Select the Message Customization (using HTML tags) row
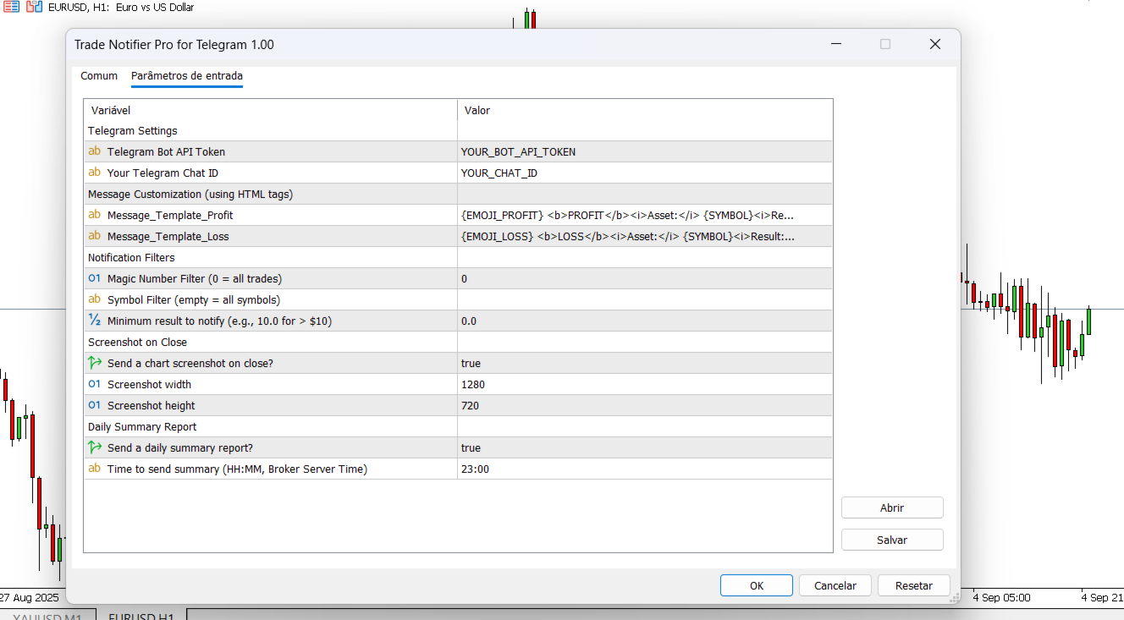This screenshot has width=1124, height=620. pos(458,194)
